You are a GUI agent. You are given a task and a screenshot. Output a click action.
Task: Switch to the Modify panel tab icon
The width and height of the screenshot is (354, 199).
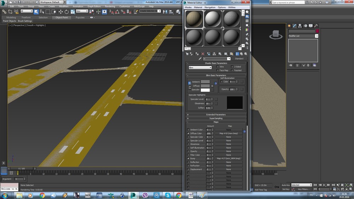[x=295, y=26]
